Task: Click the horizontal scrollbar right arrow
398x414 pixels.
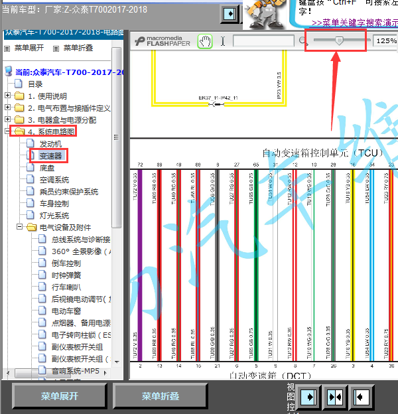Action: pyautogui.click(x=105, y=373)
